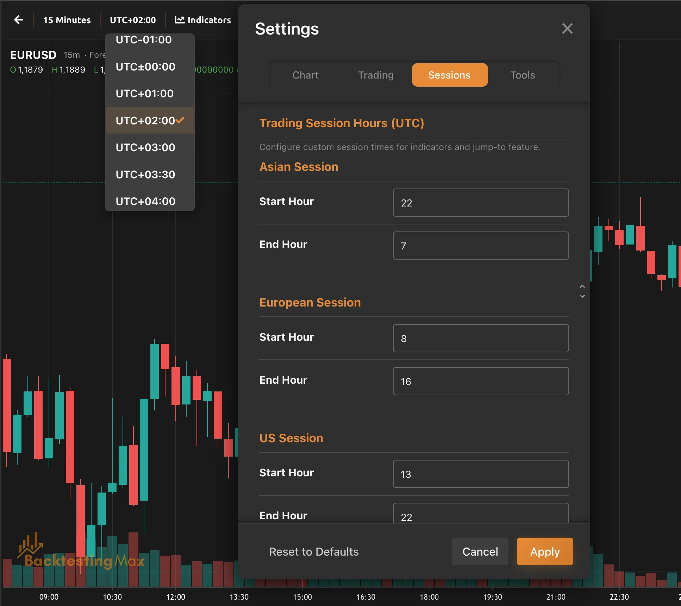Edit US Session End Hour field

[481, 513]
